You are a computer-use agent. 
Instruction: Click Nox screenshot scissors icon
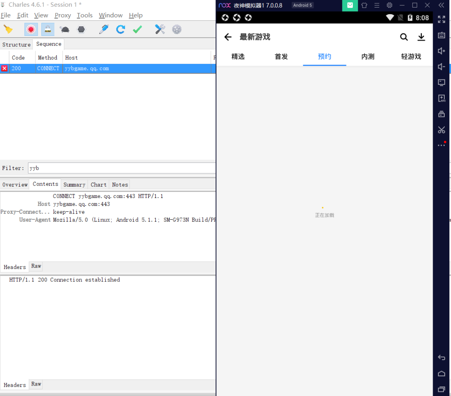coord(441,130)
